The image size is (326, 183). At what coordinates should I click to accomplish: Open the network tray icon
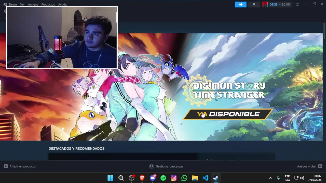pyautogui.click(x=296, y=178)
